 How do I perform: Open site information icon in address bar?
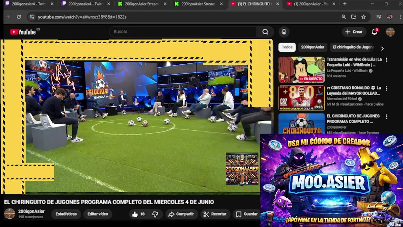[x=31, y=17]
